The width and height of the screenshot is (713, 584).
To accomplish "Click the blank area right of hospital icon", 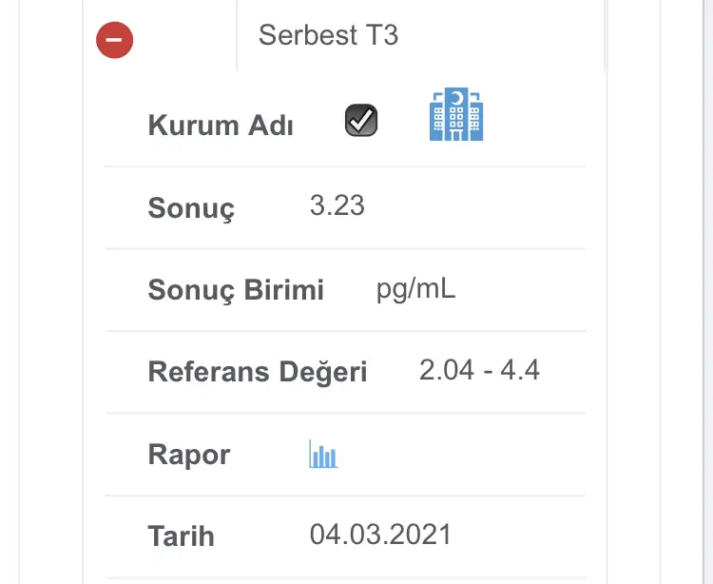I will click(534, 120).
